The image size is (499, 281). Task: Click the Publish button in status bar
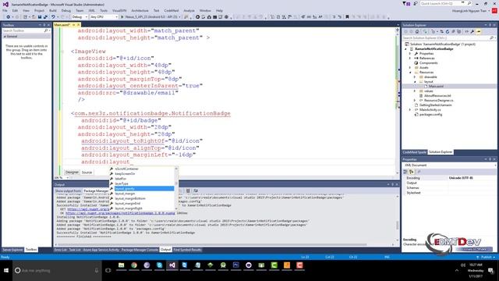486,257
